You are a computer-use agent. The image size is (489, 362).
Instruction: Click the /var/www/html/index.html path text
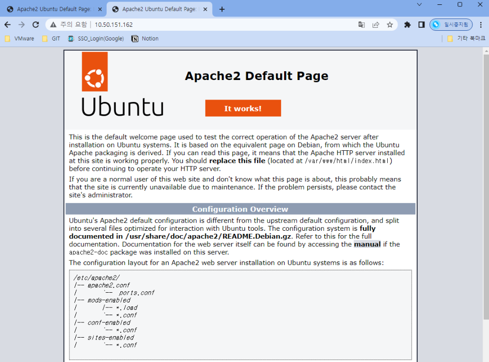pyautogui.click(x=347, y=161)
